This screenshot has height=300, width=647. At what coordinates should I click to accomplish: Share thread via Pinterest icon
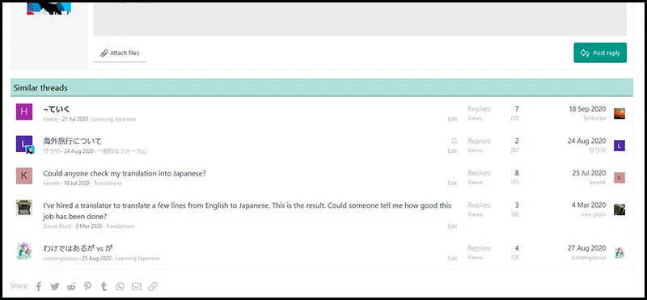tap(88, 286)
